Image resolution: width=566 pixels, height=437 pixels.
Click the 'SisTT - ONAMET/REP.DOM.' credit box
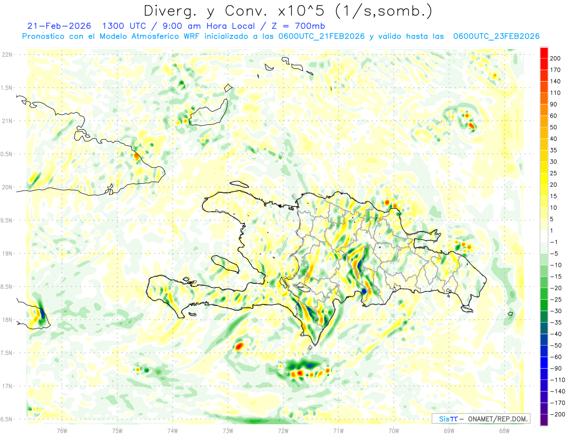coord(481,419)
